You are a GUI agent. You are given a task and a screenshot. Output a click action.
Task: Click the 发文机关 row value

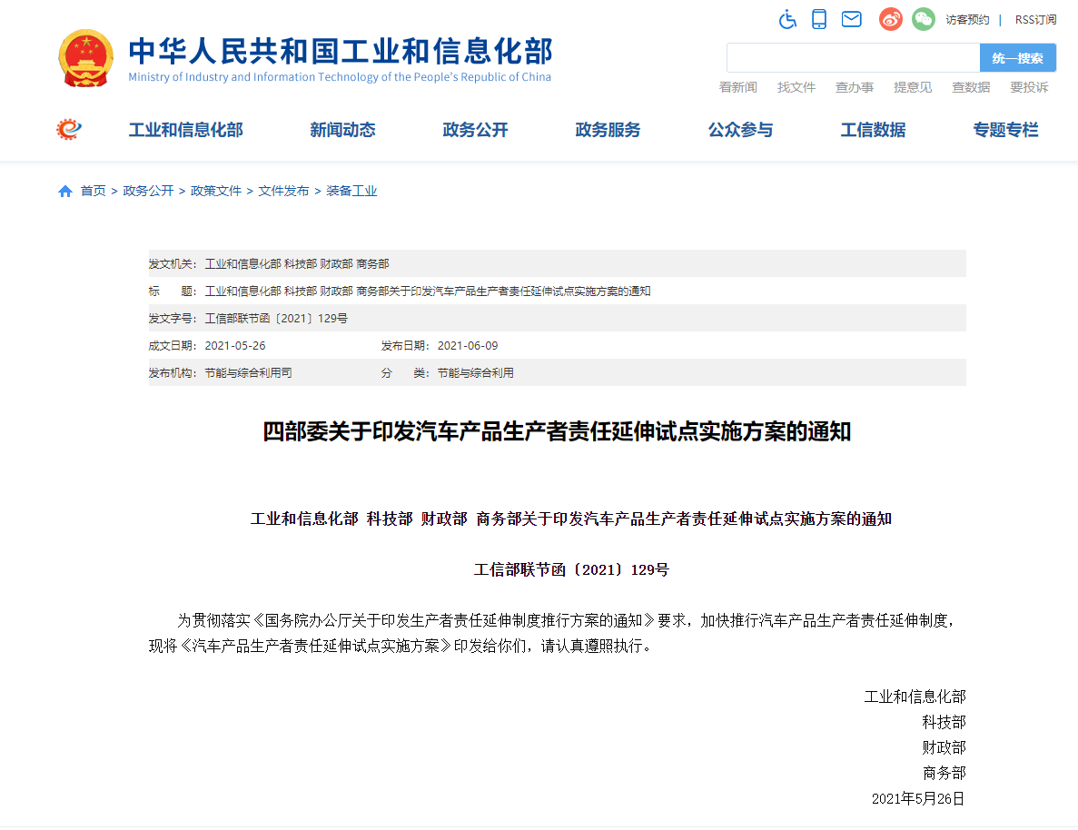[x=296, y=264]
